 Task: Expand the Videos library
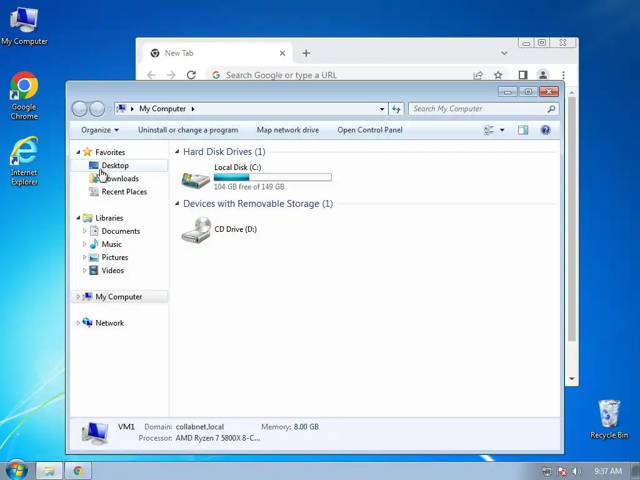coord(84,270)
